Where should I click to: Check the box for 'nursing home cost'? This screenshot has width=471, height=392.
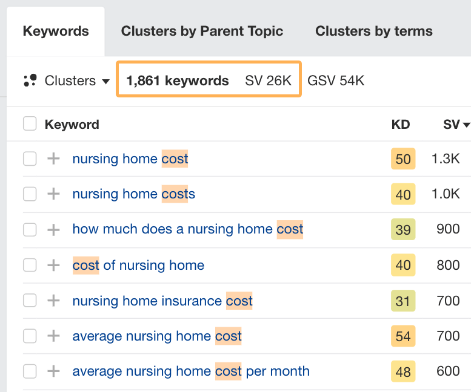click(30, 159)
